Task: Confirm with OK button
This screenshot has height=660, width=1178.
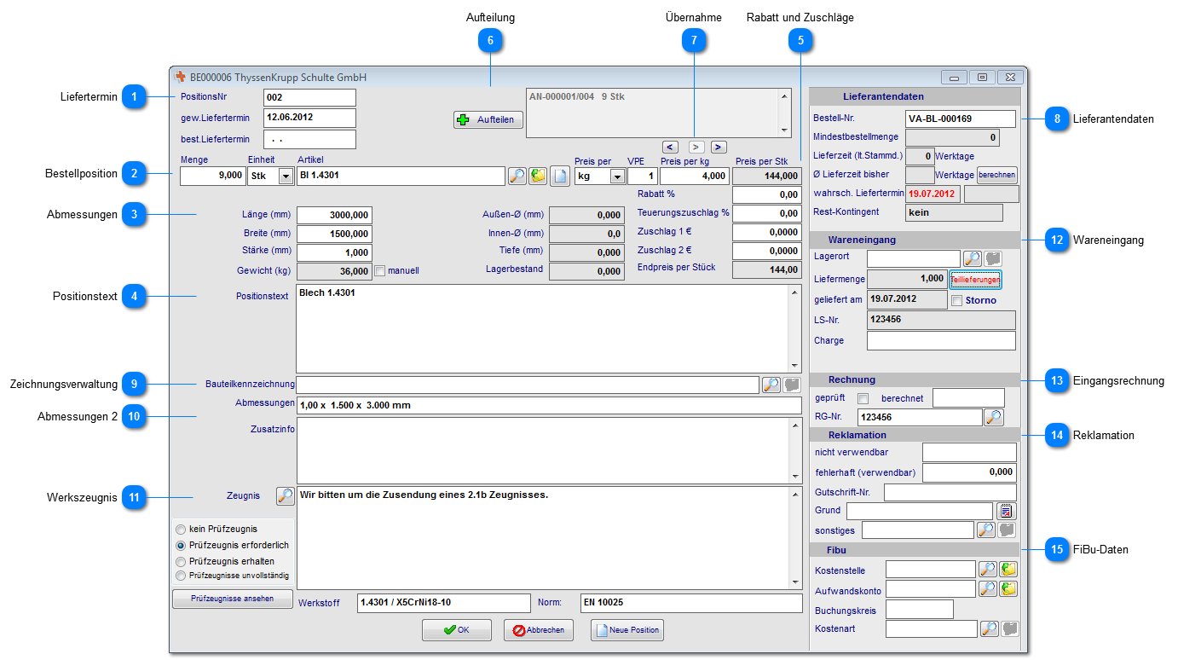Action: 457,630
